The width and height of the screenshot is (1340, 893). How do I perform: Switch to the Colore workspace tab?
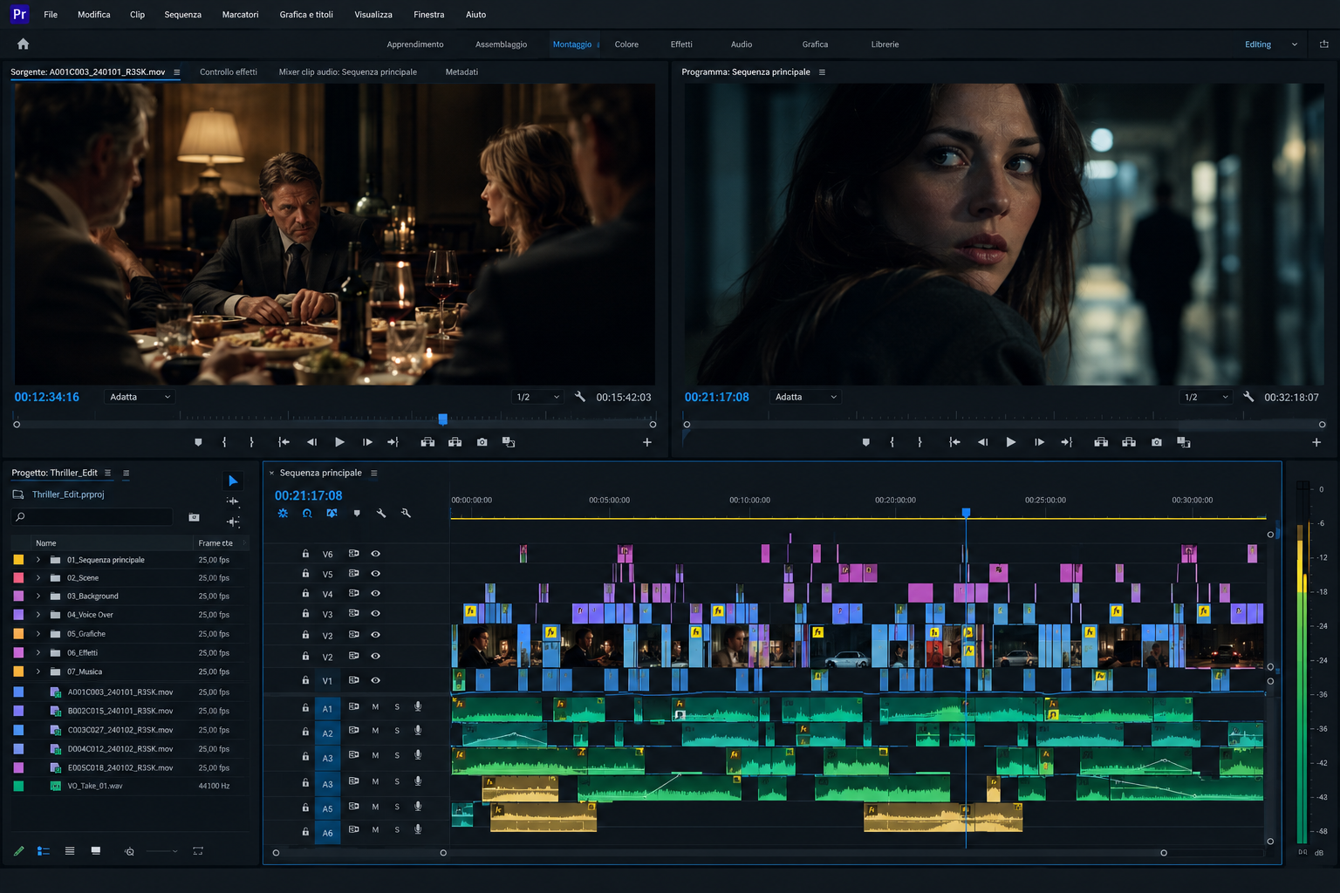click(626, 44)
